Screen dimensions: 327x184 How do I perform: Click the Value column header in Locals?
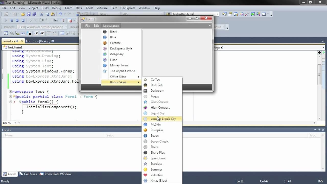pyautogui.click(x=207, y=135)
